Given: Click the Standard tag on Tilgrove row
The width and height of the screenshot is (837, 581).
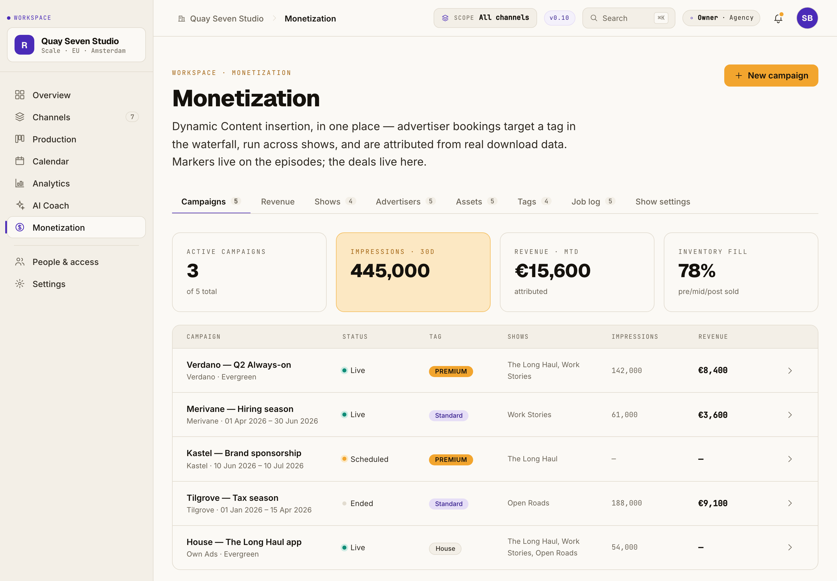Looking at the screenshot, I should click(449, 504).
